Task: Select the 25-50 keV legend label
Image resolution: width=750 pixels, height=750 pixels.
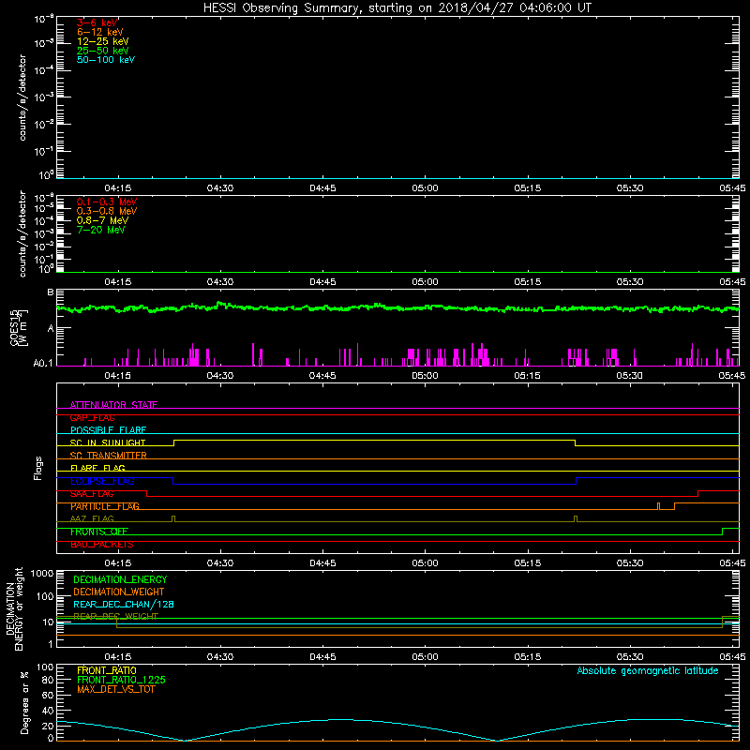Action: point(103,51)
